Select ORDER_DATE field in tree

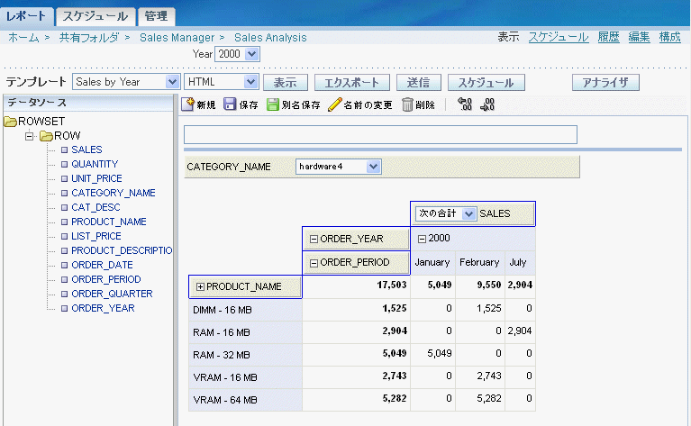pos(102,265)
